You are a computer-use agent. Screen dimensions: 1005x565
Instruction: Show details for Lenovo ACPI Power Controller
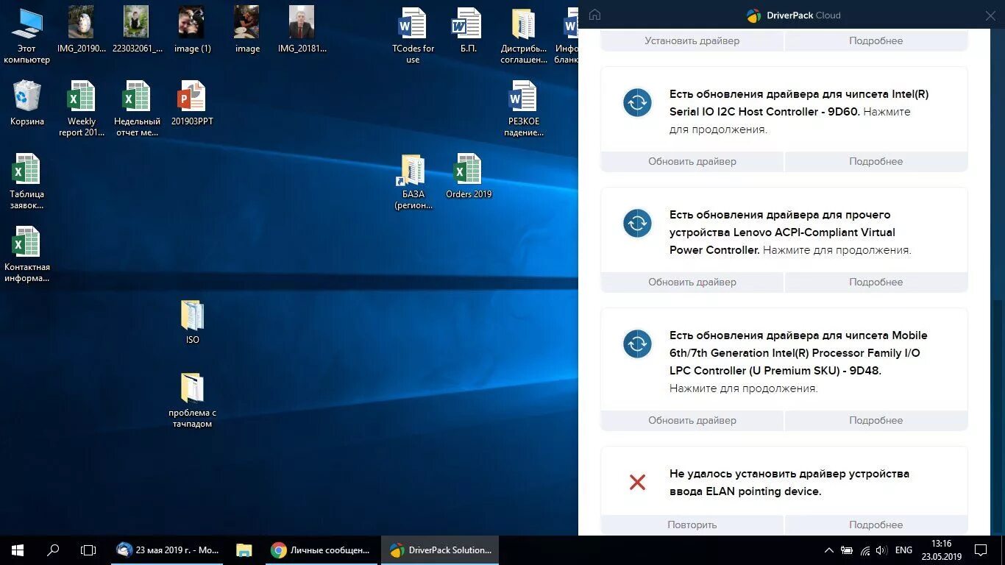click(876, 282)
